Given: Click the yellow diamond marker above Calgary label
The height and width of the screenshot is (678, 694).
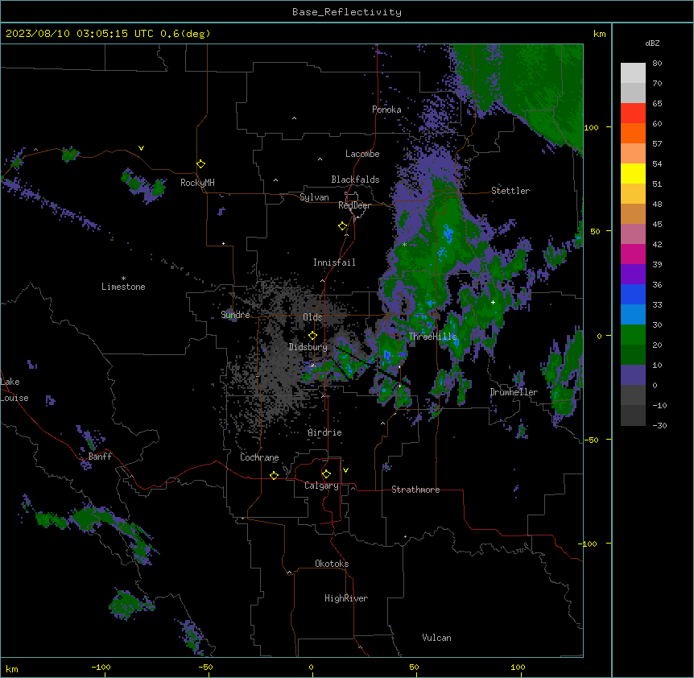Looking at the screenshot, I should coord(326,474).
